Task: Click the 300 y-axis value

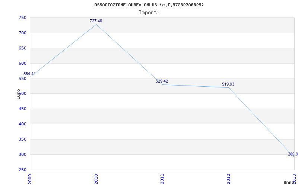Action: click(22, 154)
